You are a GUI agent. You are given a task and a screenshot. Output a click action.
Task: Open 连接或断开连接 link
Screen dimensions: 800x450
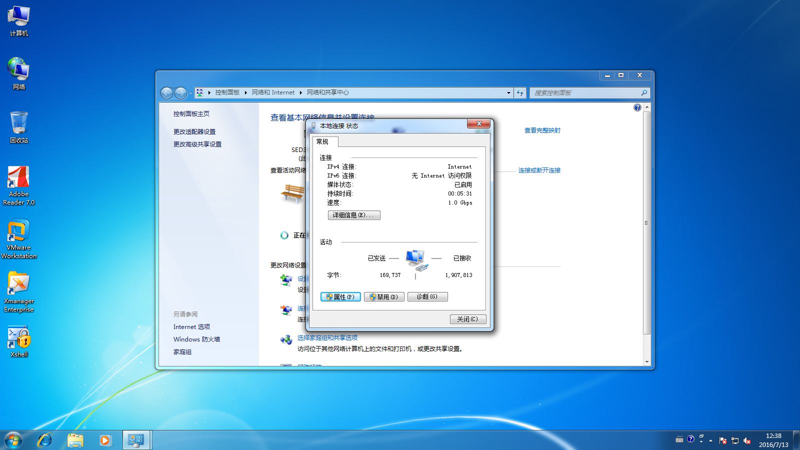click(539, 170)
